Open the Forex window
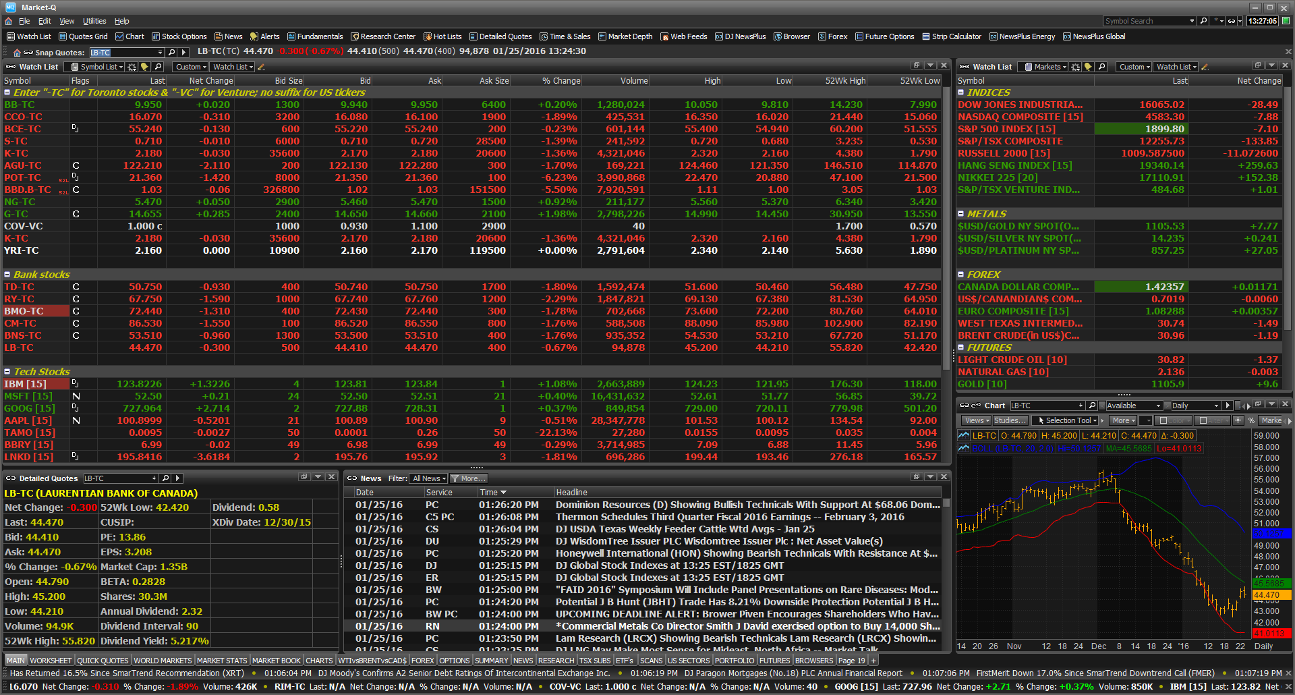The width and height of the screenshot is (1295, 695). (x=833, y=36)
